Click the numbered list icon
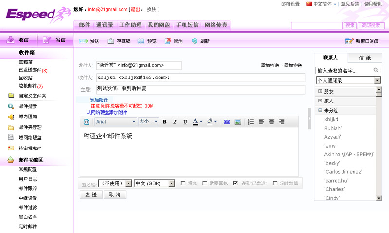The width and height of the screenshot is (389, 233). [251, 122]
